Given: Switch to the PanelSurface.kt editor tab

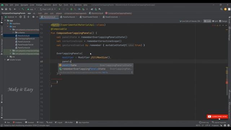Looking at the screenshot, I should click(69, 17).
